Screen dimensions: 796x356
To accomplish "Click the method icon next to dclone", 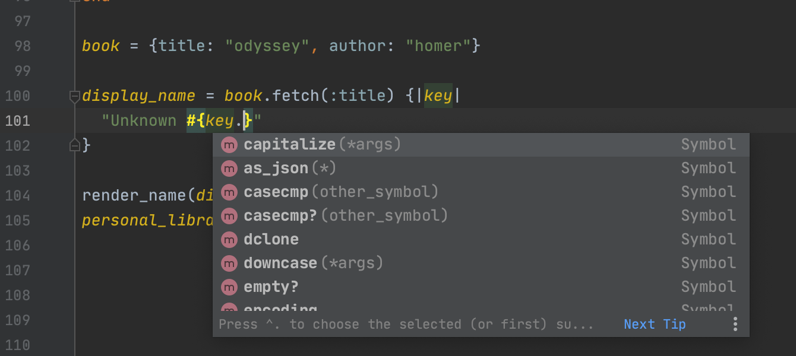I will pyautogui.click(x=229, y=240).
